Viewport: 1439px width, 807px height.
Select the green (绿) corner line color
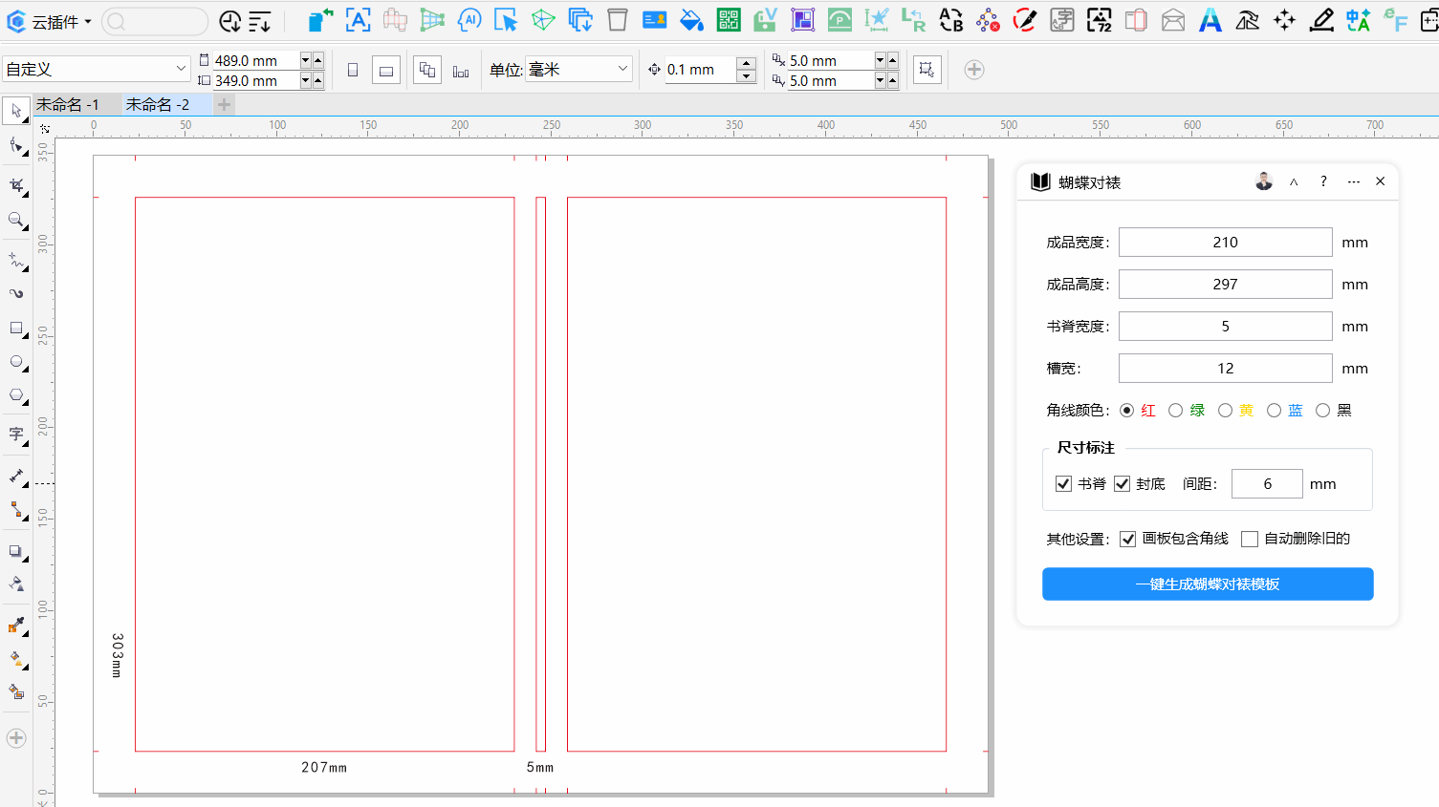point(1176,411)
